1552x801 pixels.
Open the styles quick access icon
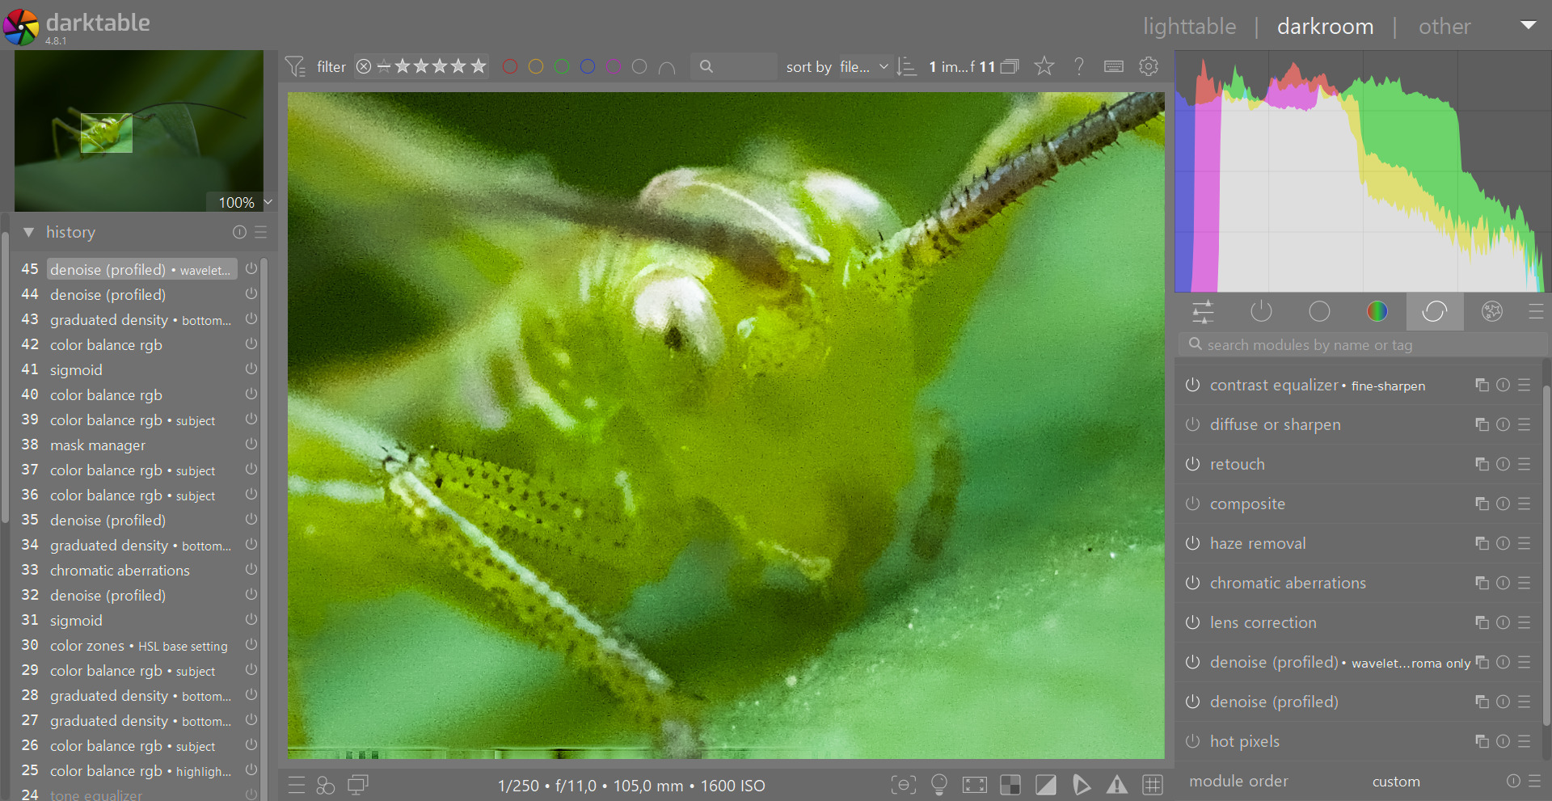pos(326,785)
